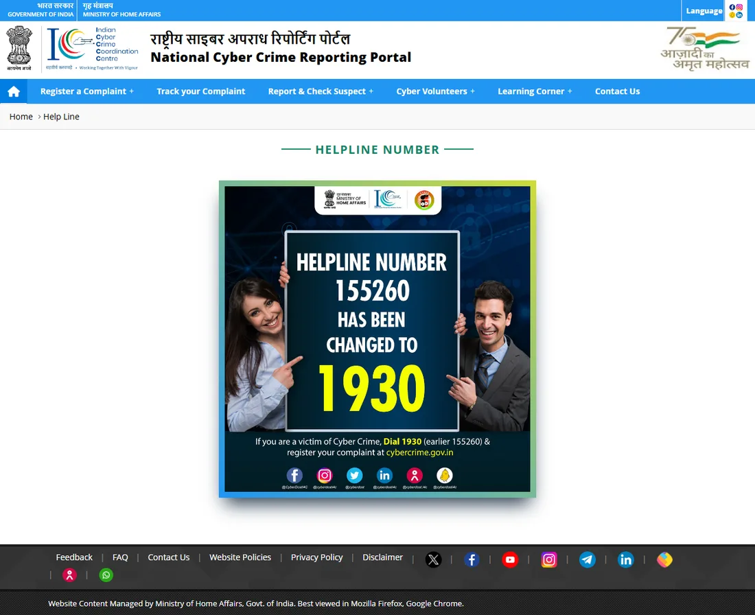This screenshot has height=615, width=755.
Task: Expand Report & Check Suspect menu
Action: 321,91
